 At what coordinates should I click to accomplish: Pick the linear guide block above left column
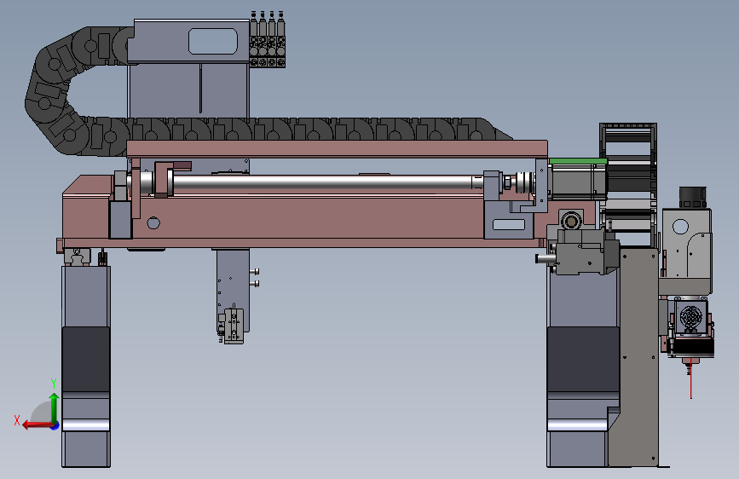[x=77, y=257]
